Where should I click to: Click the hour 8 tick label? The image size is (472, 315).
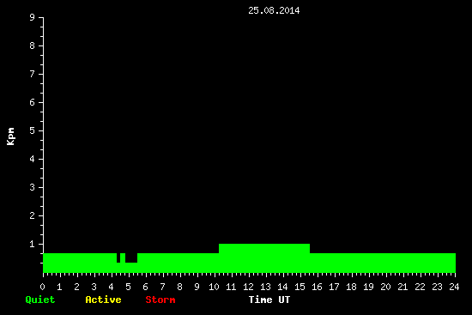click(180, 287)
